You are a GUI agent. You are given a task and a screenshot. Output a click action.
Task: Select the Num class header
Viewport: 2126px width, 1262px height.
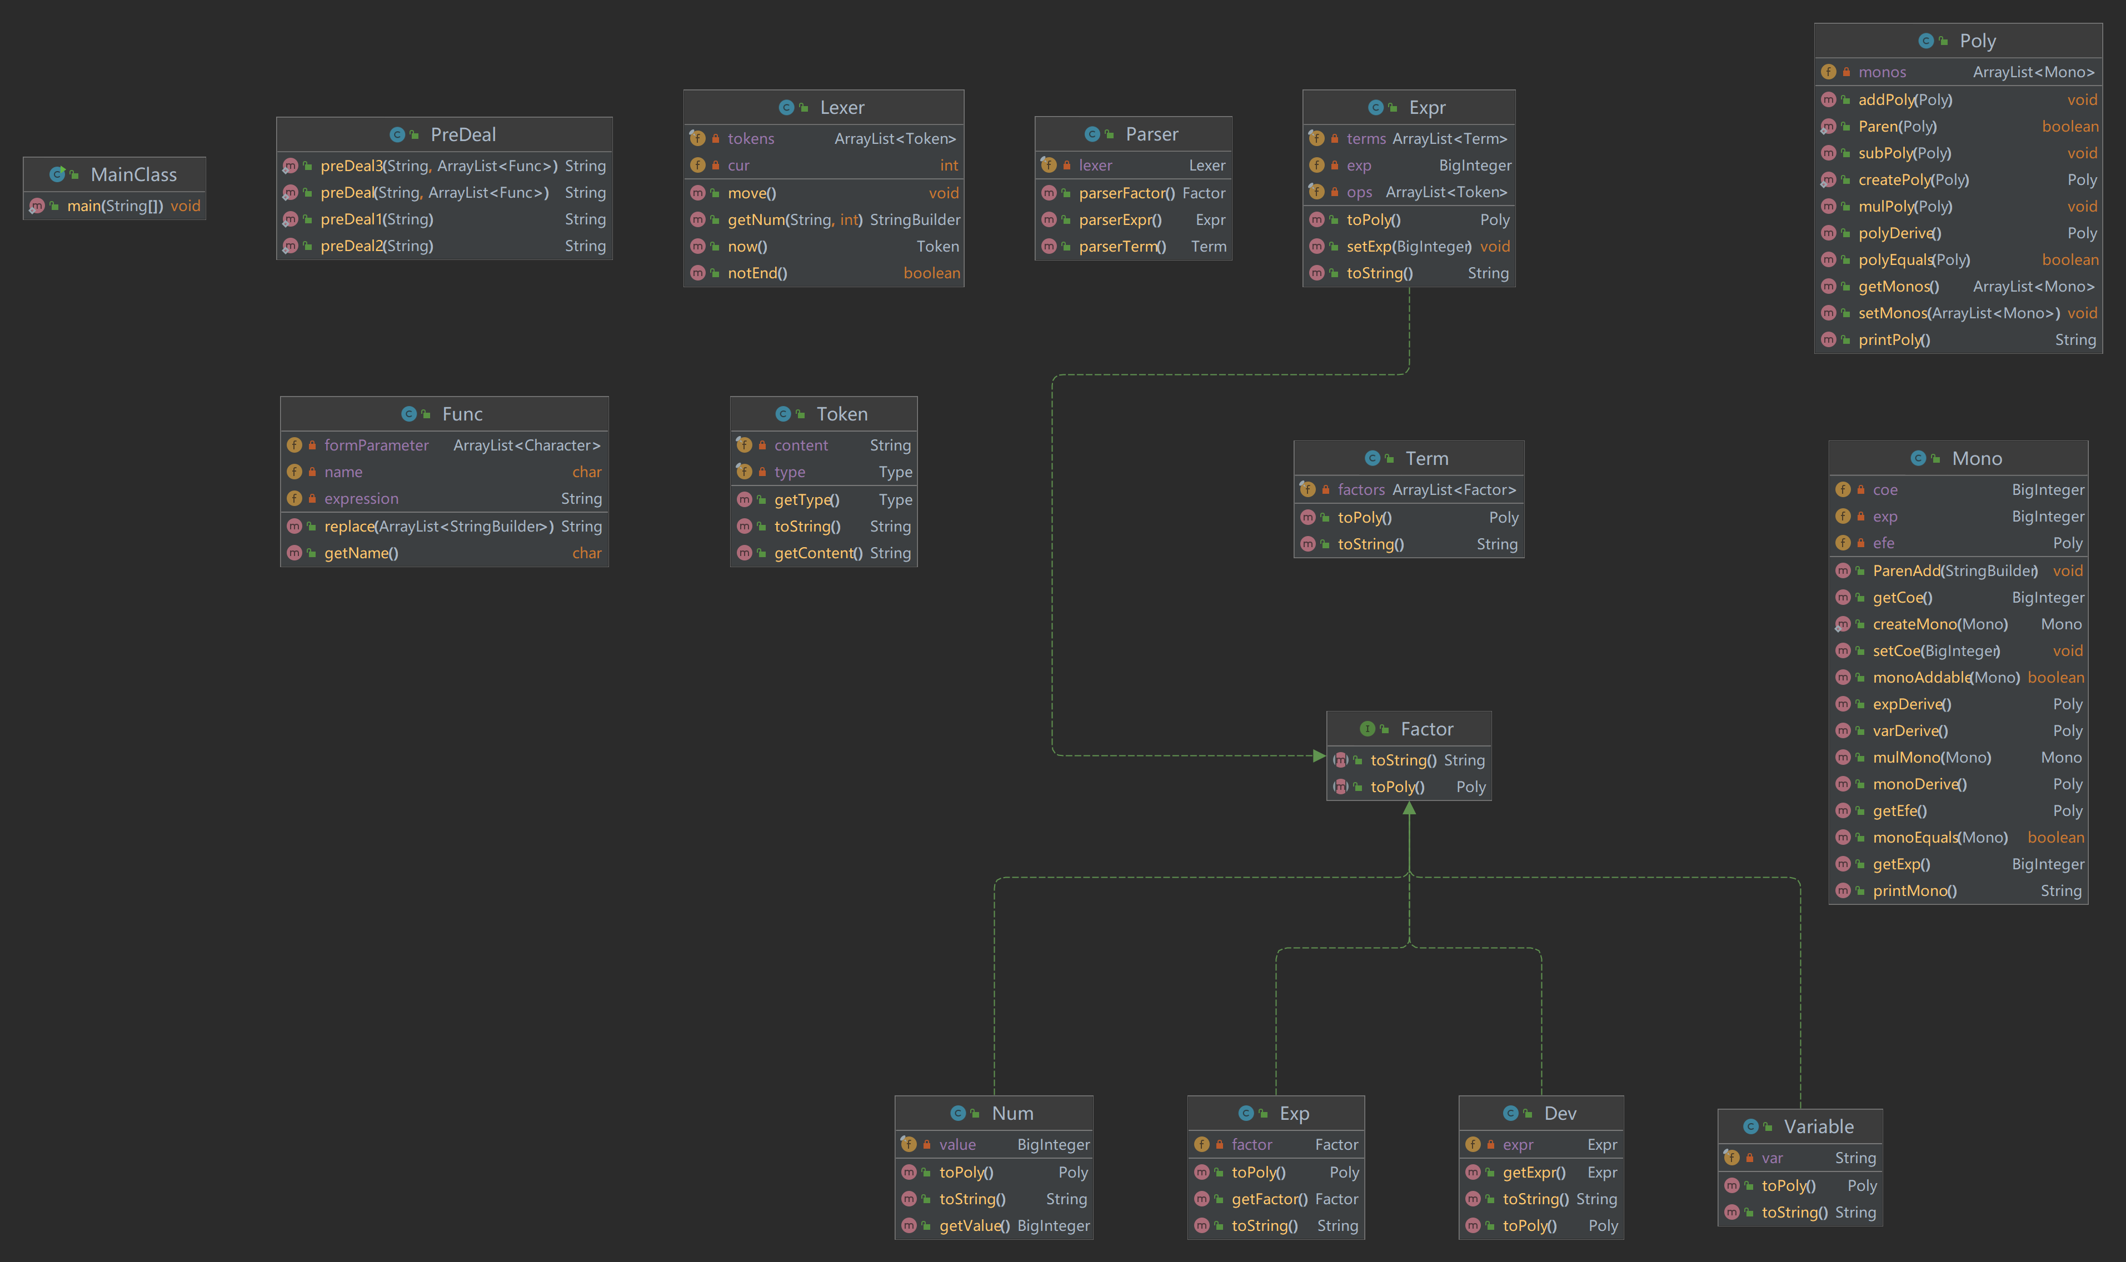[x=994, y=1113]
